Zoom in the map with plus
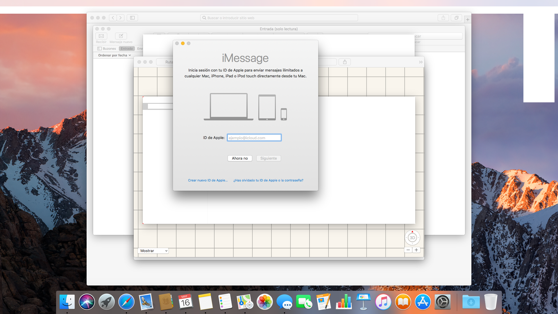Viewport: 558px width, 314px height. 416,250
